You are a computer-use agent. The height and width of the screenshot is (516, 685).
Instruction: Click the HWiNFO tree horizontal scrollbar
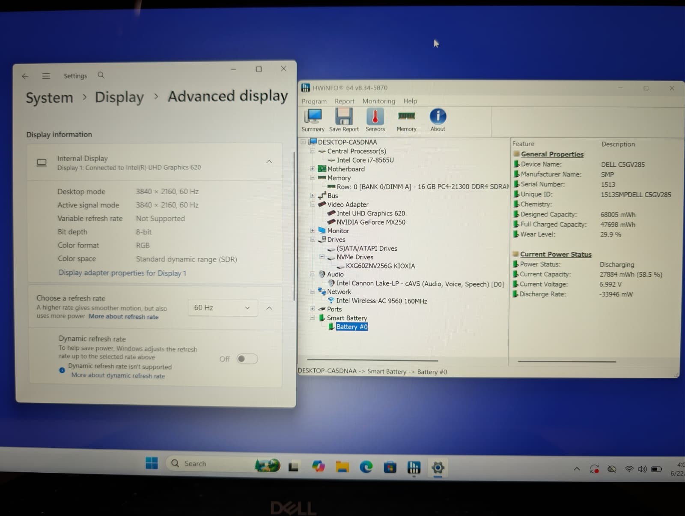[372, 360]
